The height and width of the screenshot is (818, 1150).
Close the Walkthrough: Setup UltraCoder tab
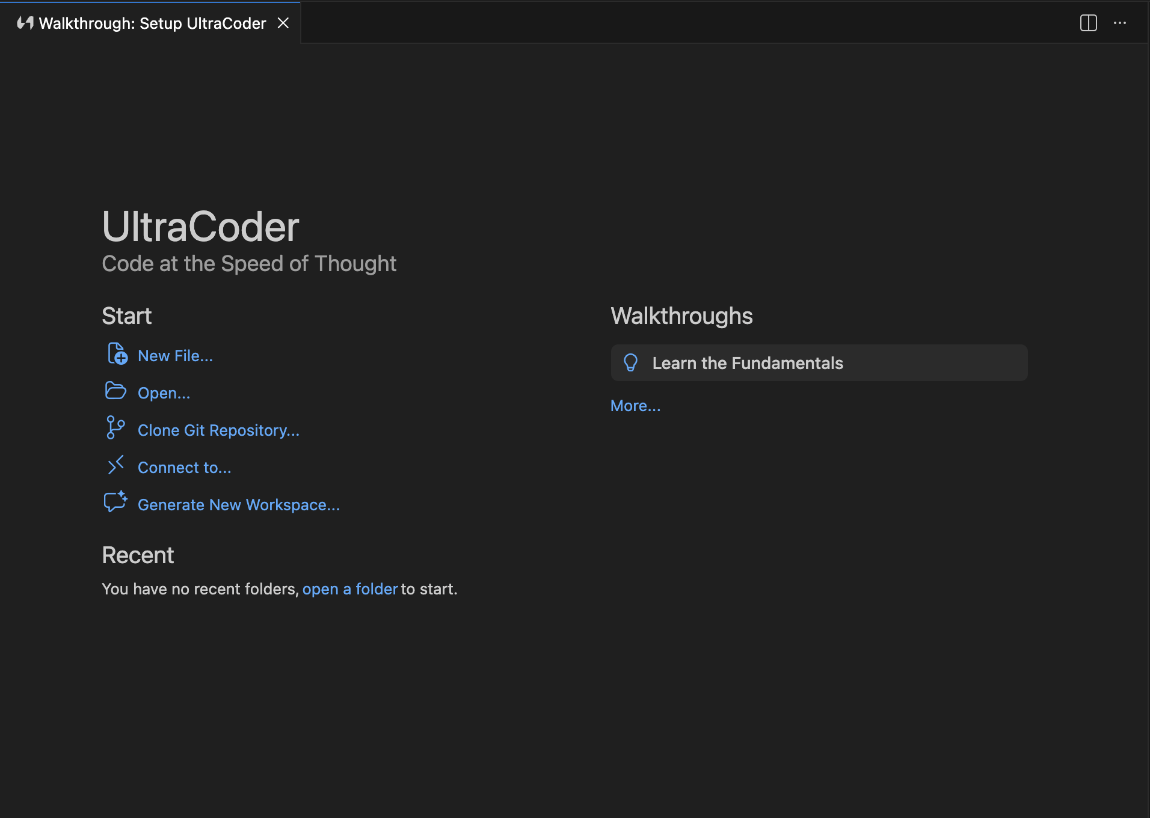click(x=283, y=23)
